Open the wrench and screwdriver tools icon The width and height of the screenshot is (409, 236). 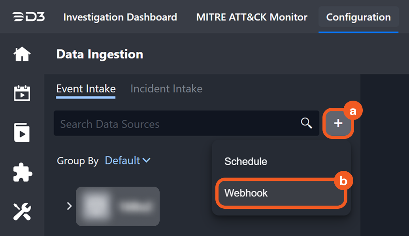point(22,212)
